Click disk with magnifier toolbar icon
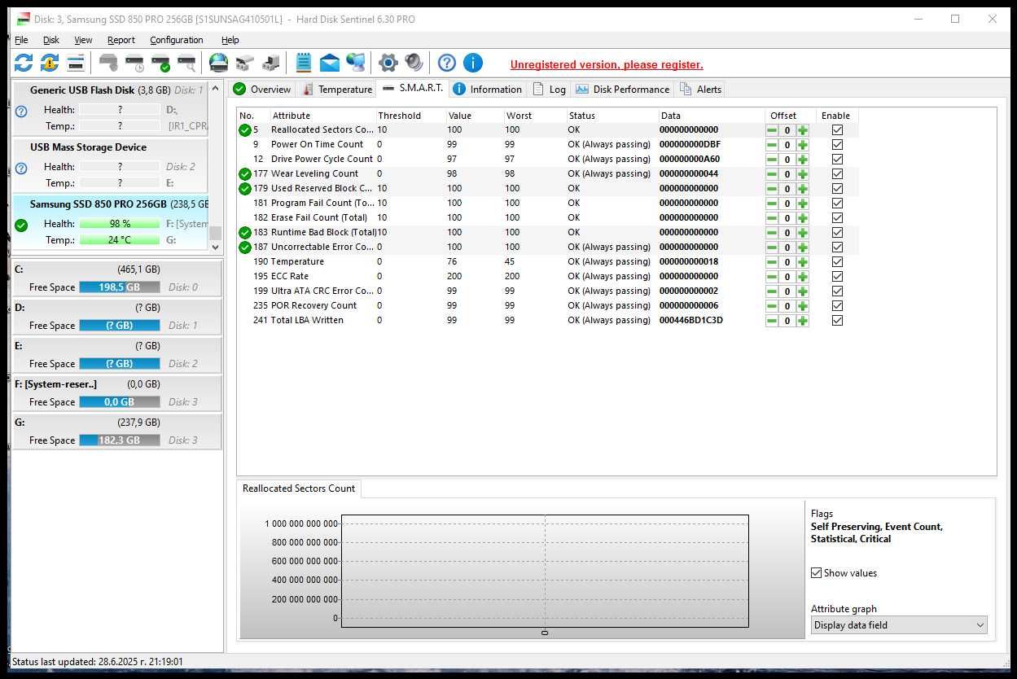Screen dimensions: 1017x679 (187, 63)
